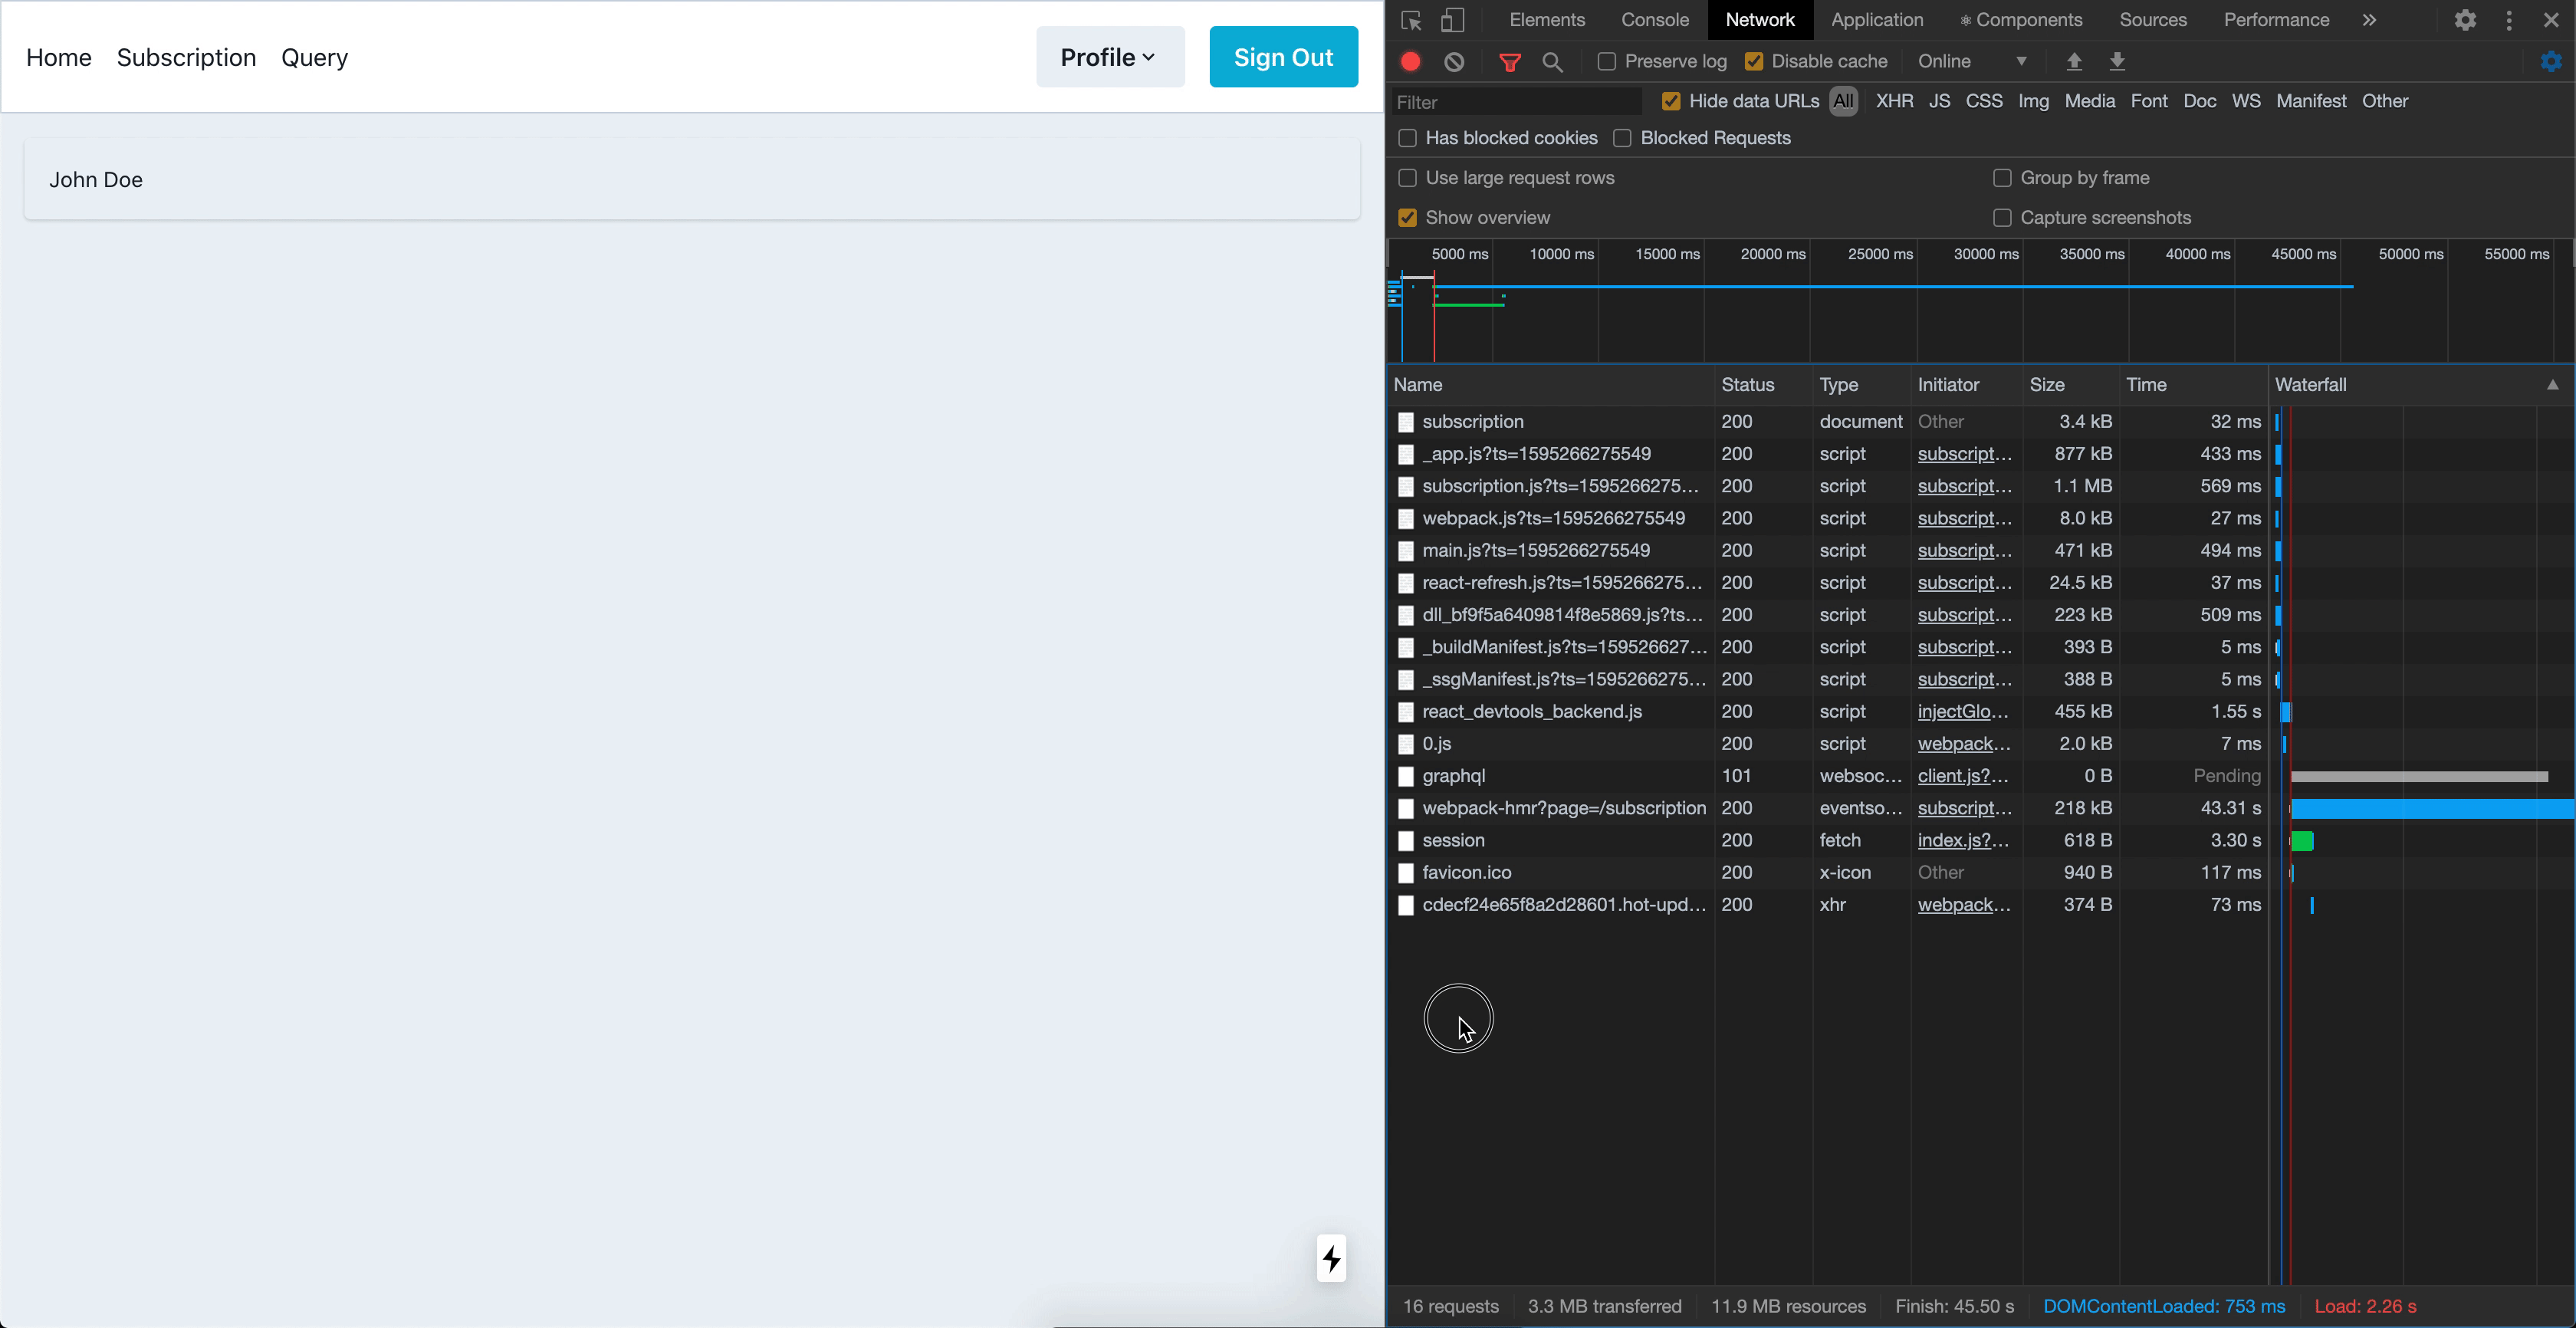Image resolution: width=2576 pixels, height=1328 pixels.
Task: Click the Sign Out button
Action: (1283, 57)
